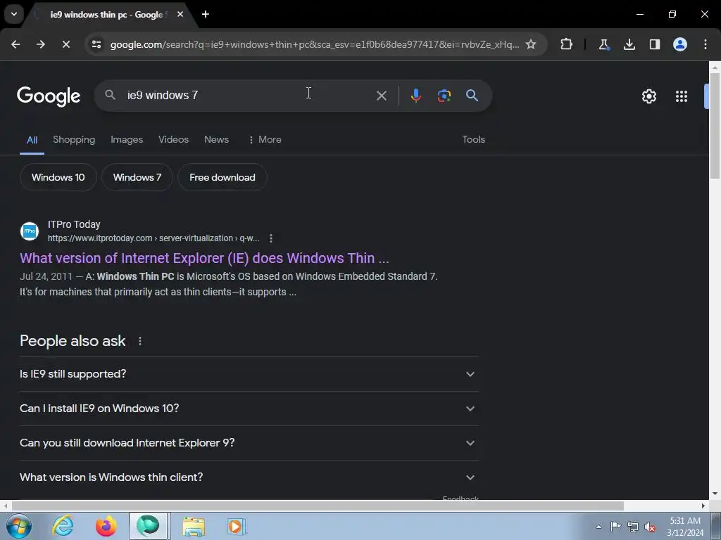
Task: Open Chrome's three-dot menu
Action: point(706,44)
